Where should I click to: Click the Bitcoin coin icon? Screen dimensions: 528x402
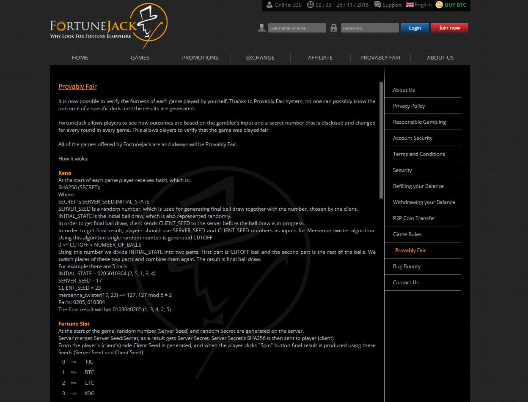pos(439,5)
